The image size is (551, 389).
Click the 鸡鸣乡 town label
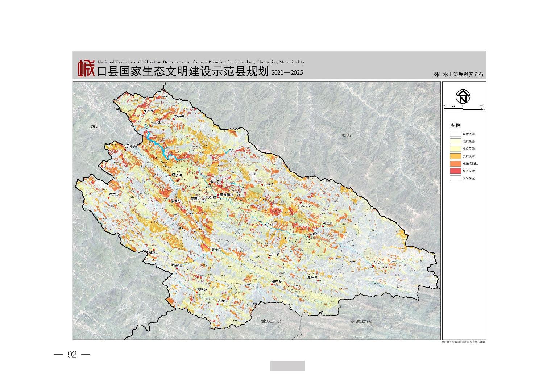coord(202,290)
